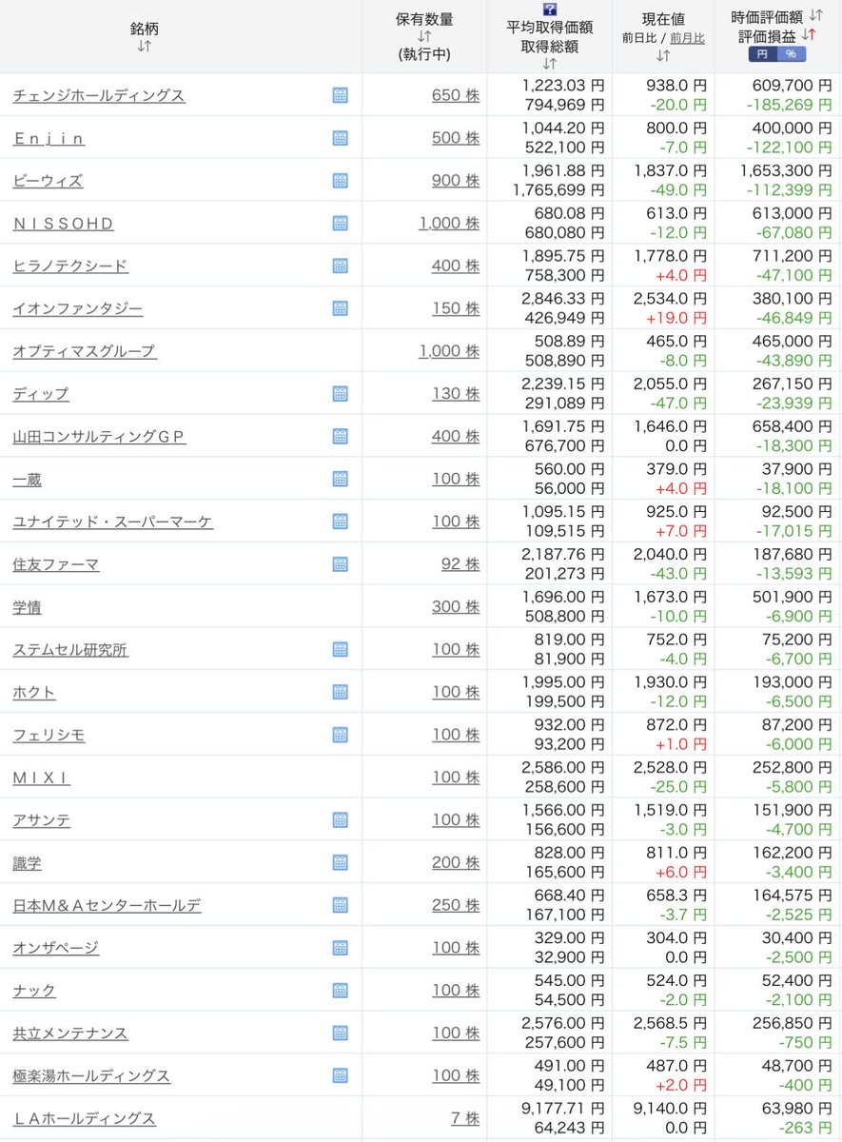This screenshot has height=1142, width=842.
Task: Open the calendar icon for フェリシモ
Action: pos(340,735)
